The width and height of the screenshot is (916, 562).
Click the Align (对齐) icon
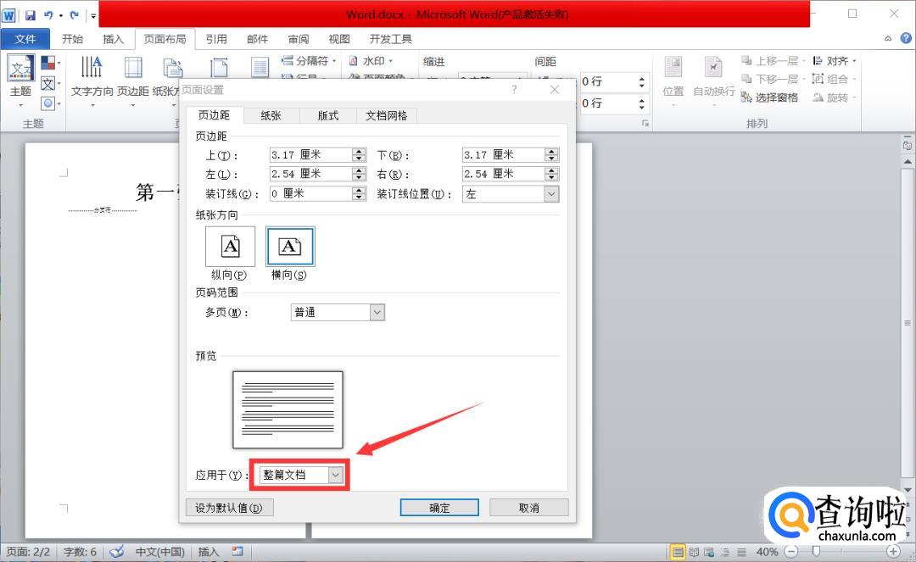point(818,61)
